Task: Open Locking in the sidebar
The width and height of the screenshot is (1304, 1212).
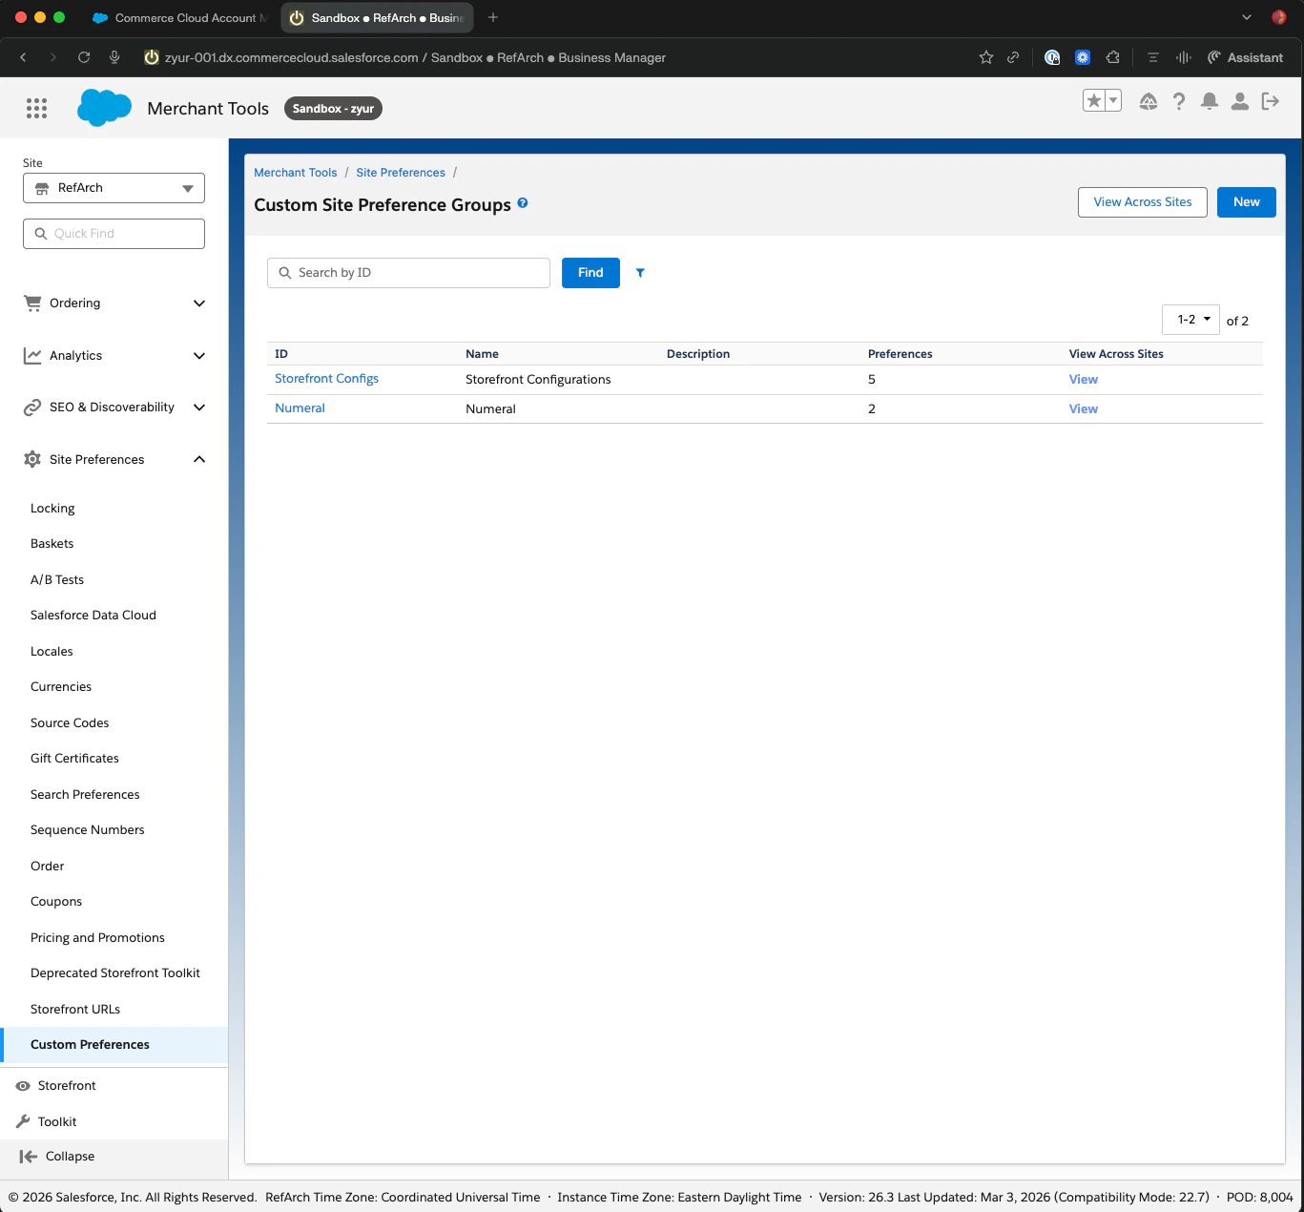Action: [52, 509]
